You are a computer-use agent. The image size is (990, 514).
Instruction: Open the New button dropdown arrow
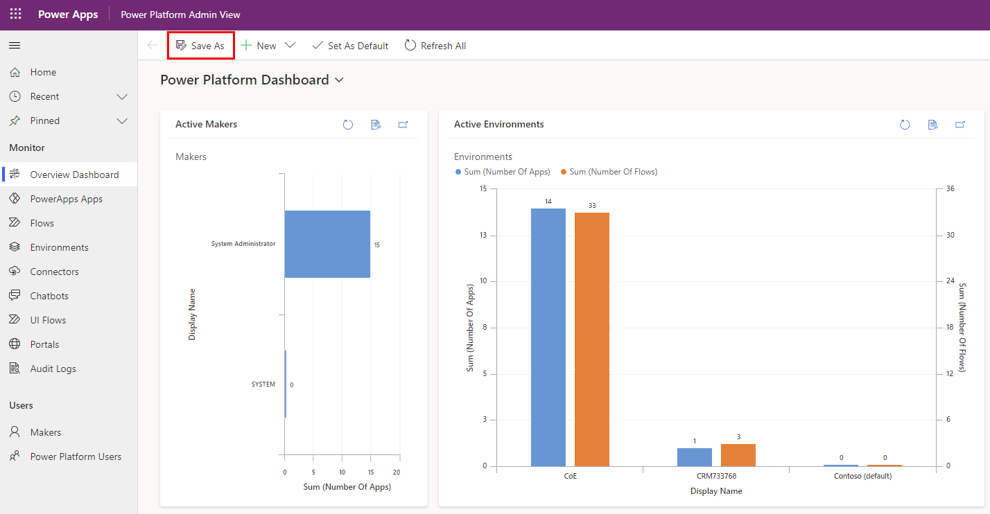click(x=290, y=45)
